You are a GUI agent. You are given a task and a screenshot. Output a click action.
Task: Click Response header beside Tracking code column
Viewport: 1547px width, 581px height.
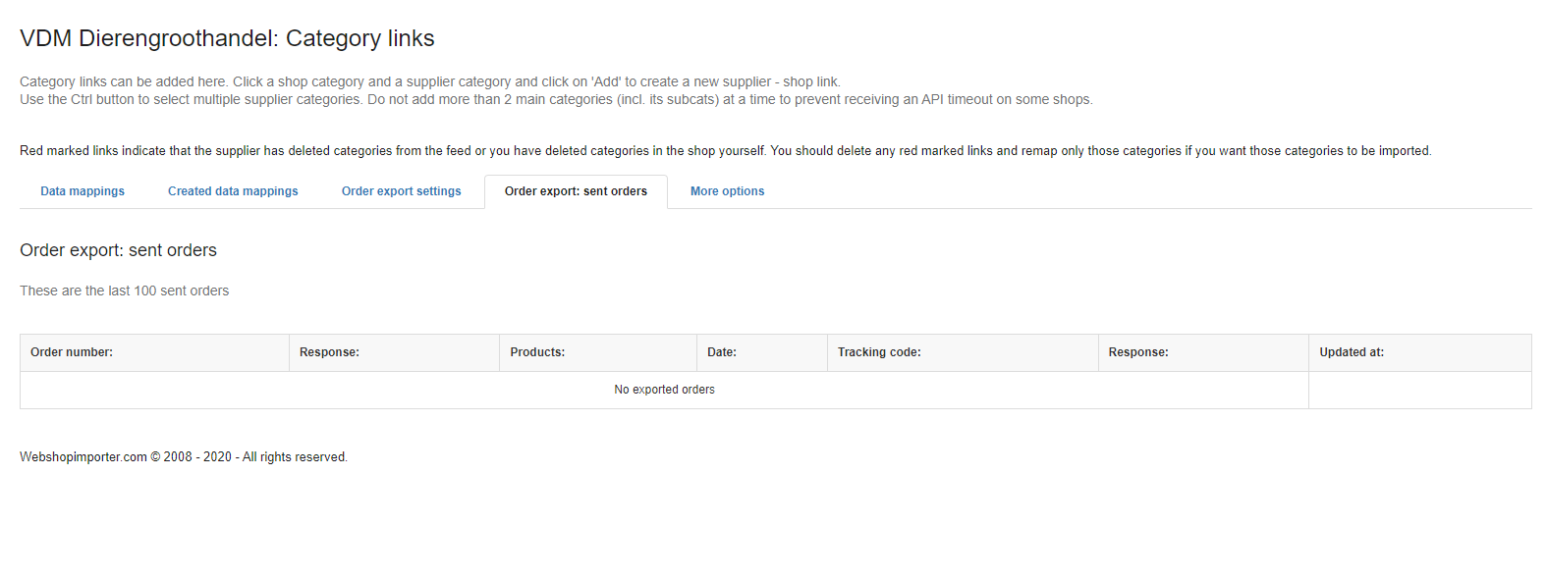[1203, 352]
